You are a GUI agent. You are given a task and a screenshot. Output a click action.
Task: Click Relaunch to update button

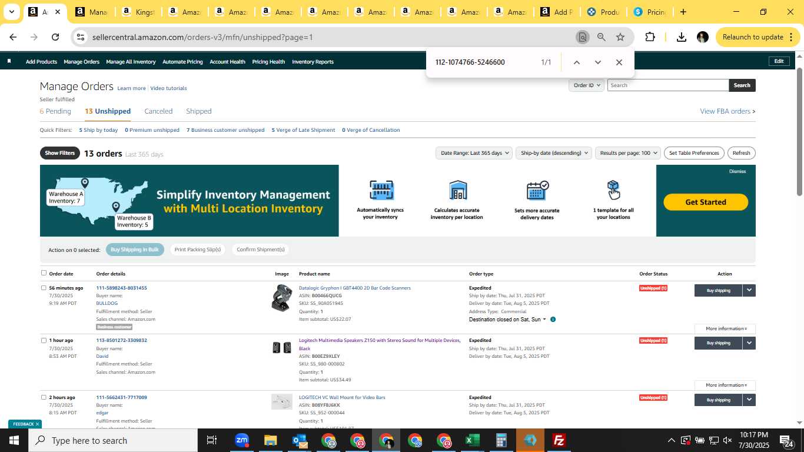758,37
